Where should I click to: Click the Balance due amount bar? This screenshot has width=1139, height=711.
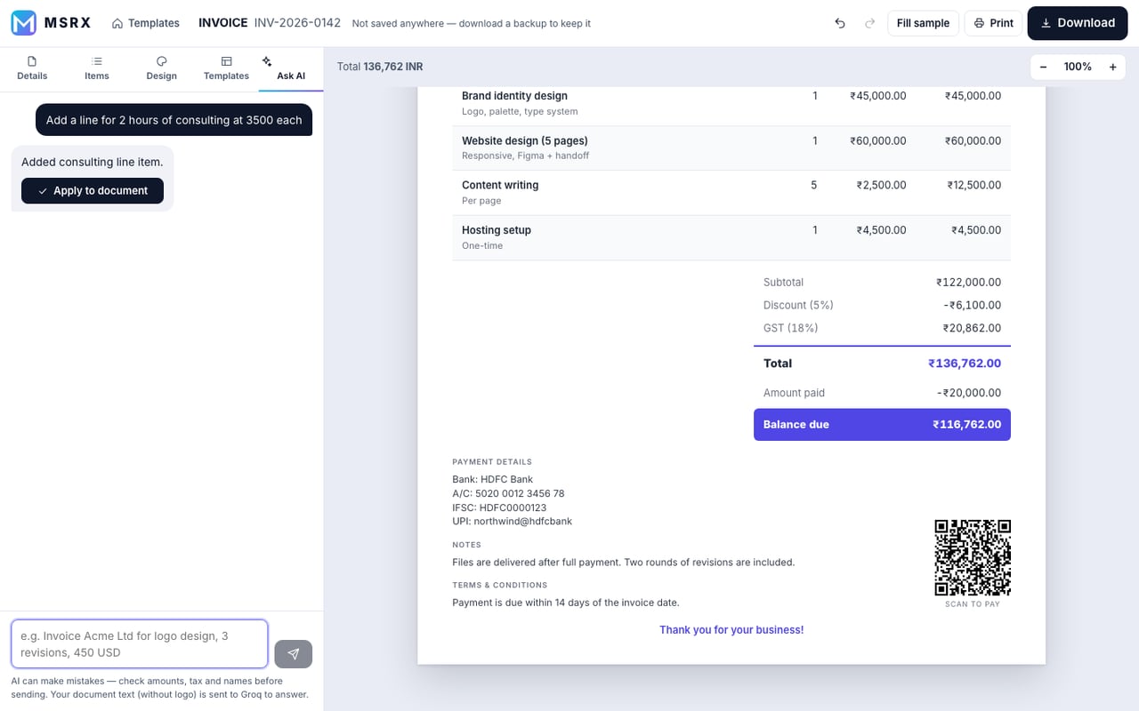point(882,424)
